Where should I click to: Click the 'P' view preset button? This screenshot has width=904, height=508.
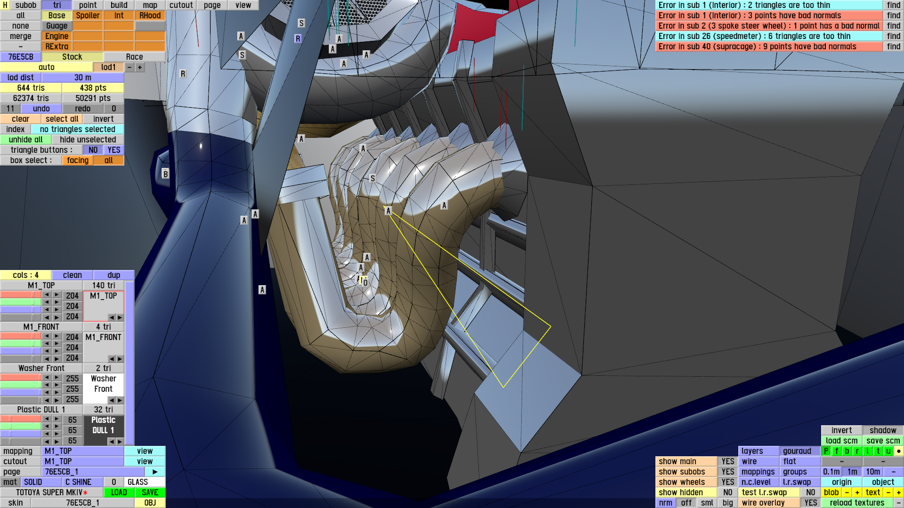click(x=826, y=451)
